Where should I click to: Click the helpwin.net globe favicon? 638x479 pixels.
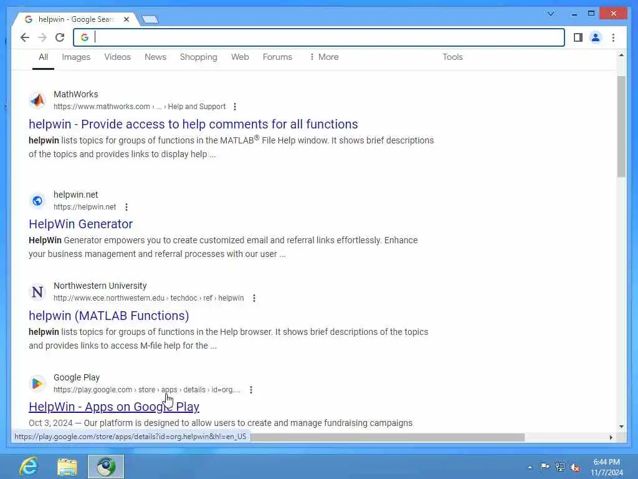tap(37, 200)
